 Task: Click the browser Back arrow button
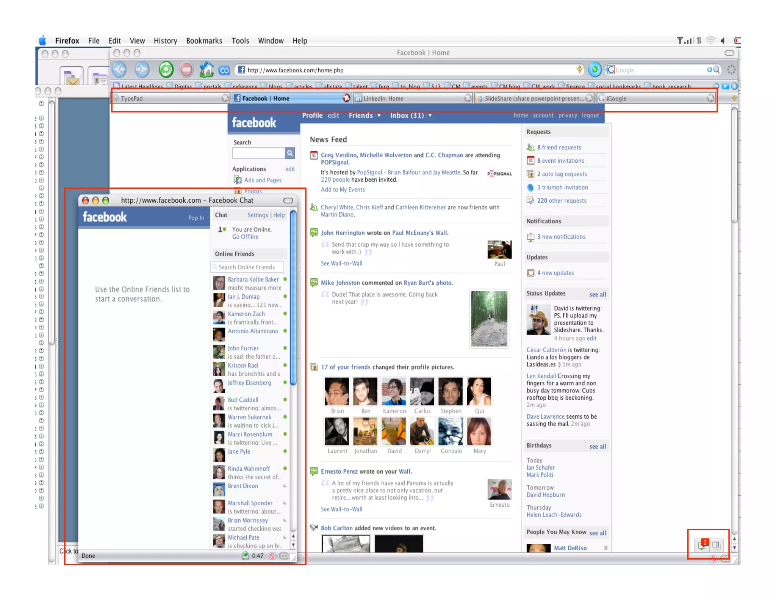(x=120, y=69)
